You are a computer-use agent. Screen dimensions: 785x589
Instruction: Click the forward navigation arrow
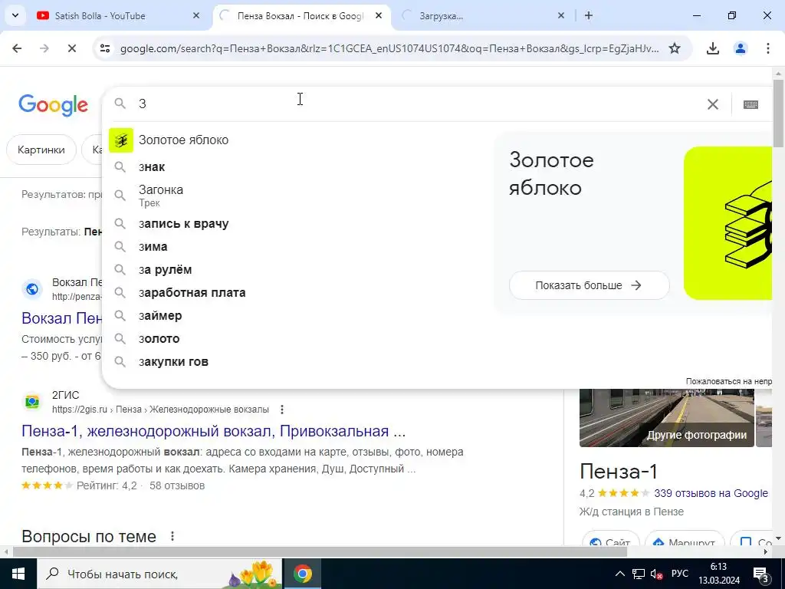[x=44, y=48]
